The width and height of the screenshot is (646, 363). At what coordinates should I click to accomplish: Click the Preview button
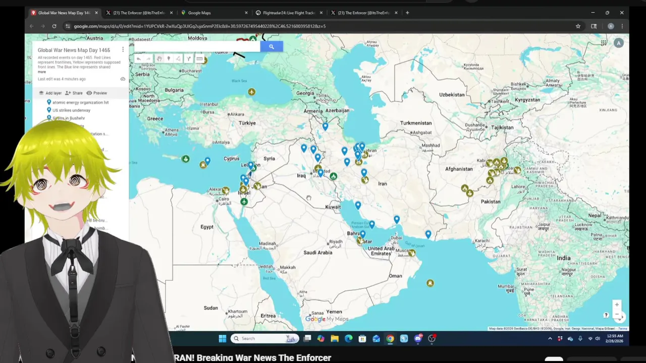tap(96, 93)
